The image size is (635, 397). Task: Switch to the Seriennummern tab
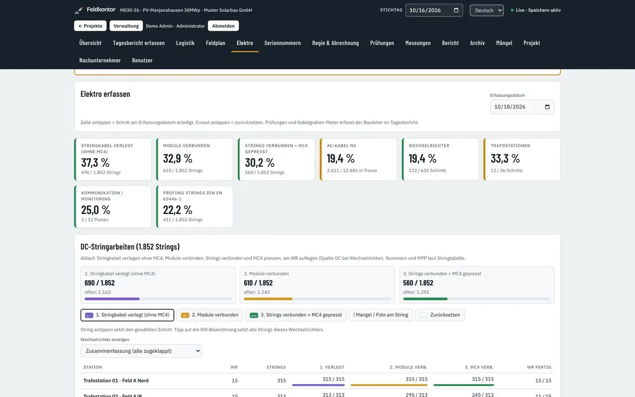pos(282,43)
